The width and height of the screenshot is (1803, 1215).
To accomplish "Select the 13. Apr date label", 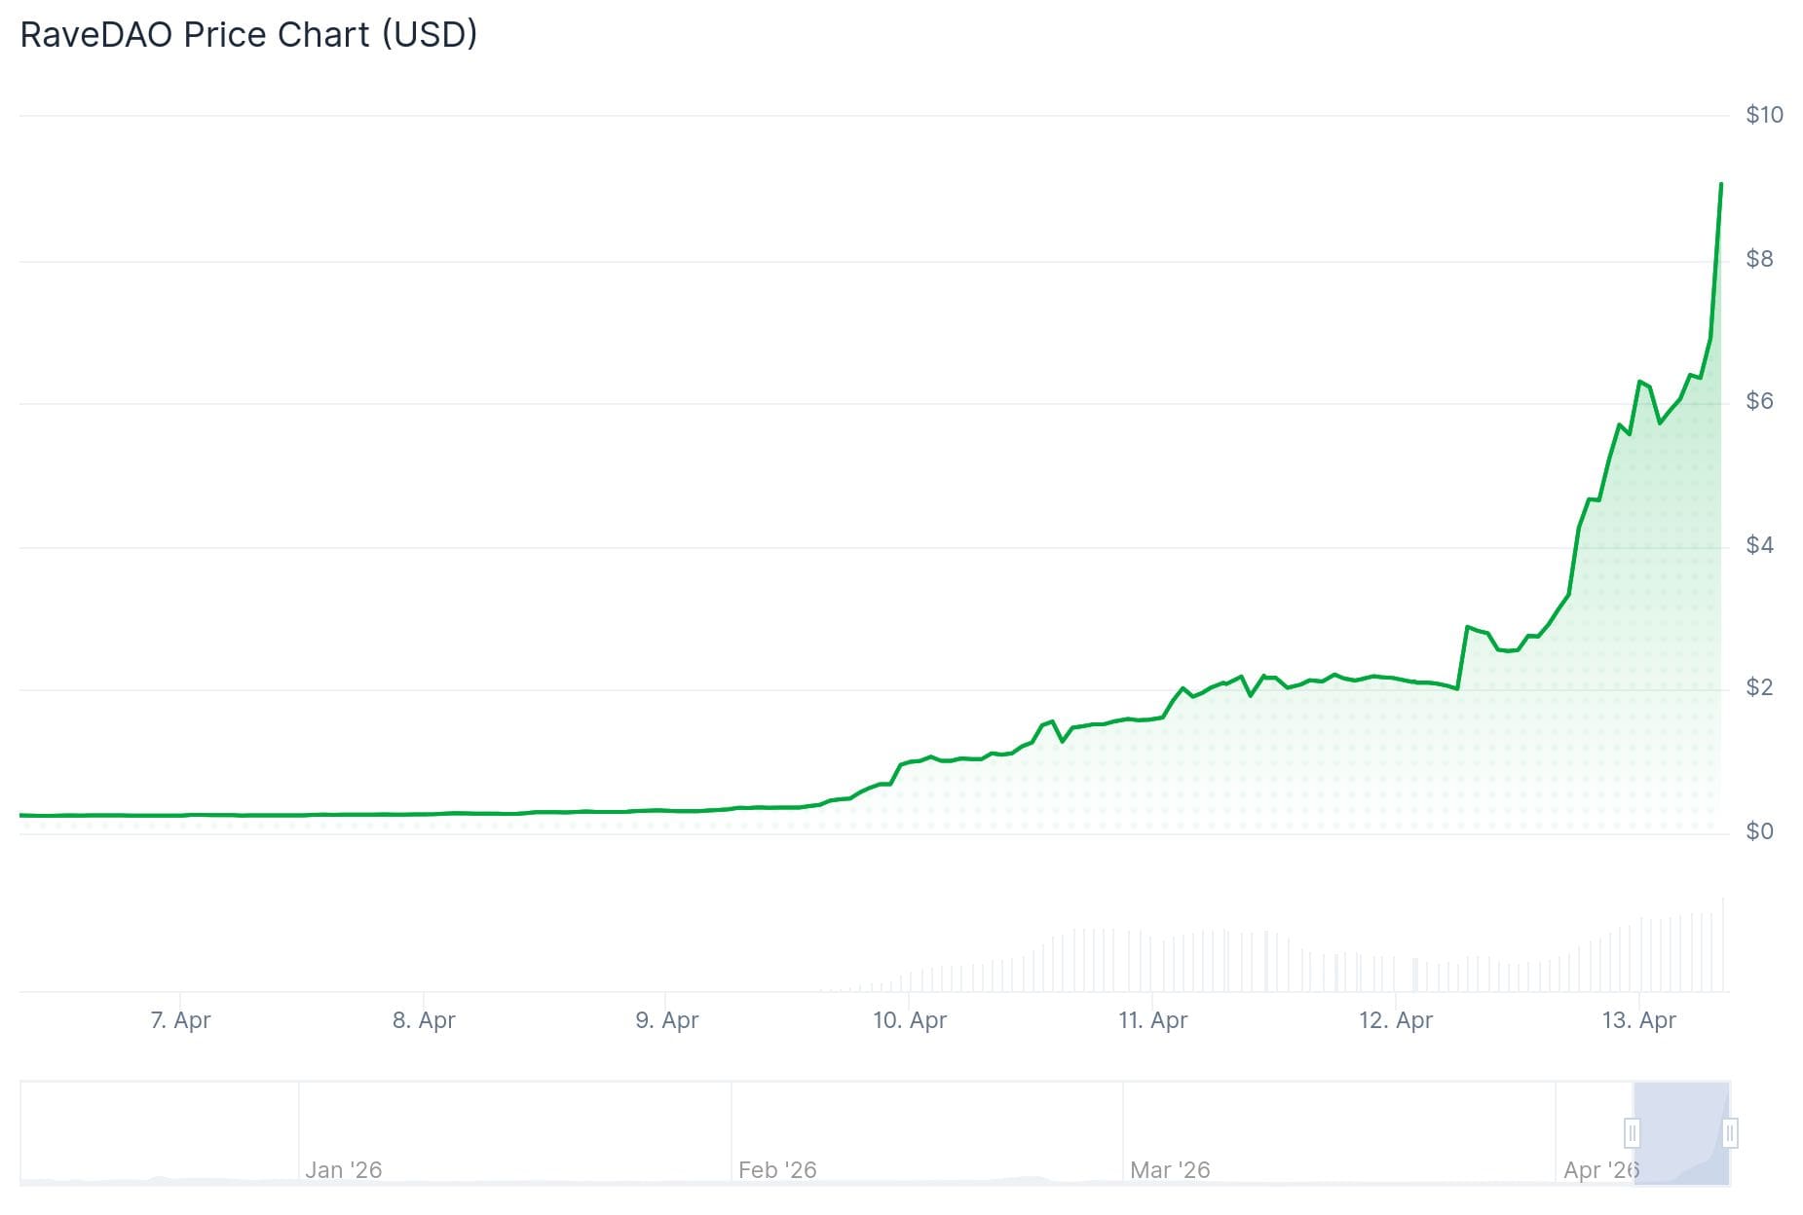I will 1638,1020.
